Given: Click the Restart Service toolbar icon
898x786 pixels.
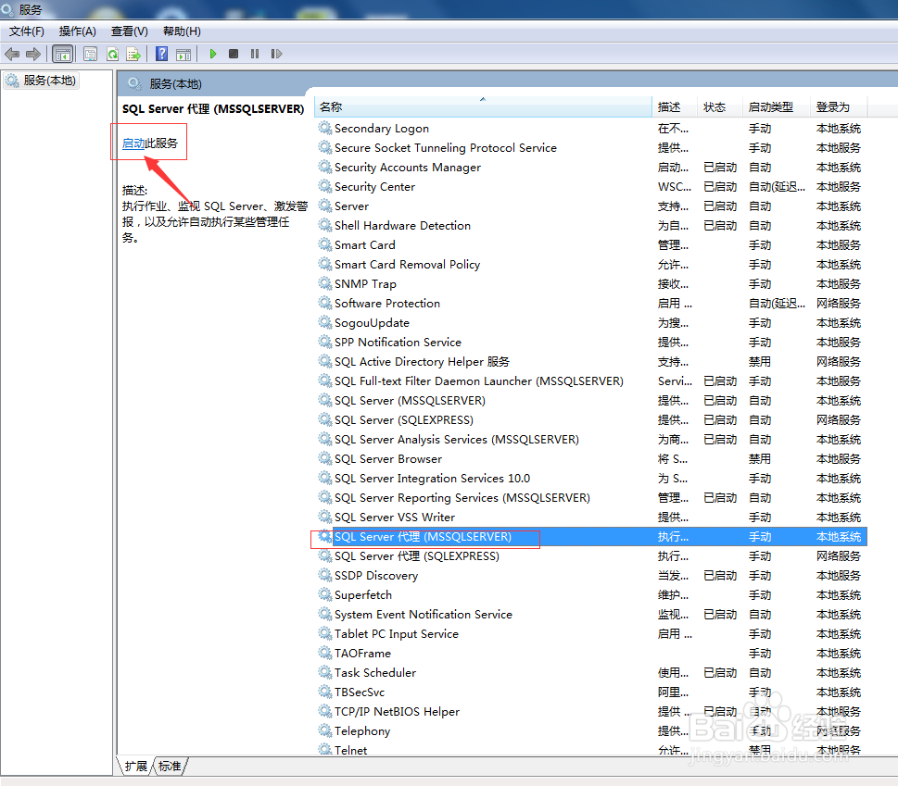Looking at the screenshot, I should tap(276, 54).
